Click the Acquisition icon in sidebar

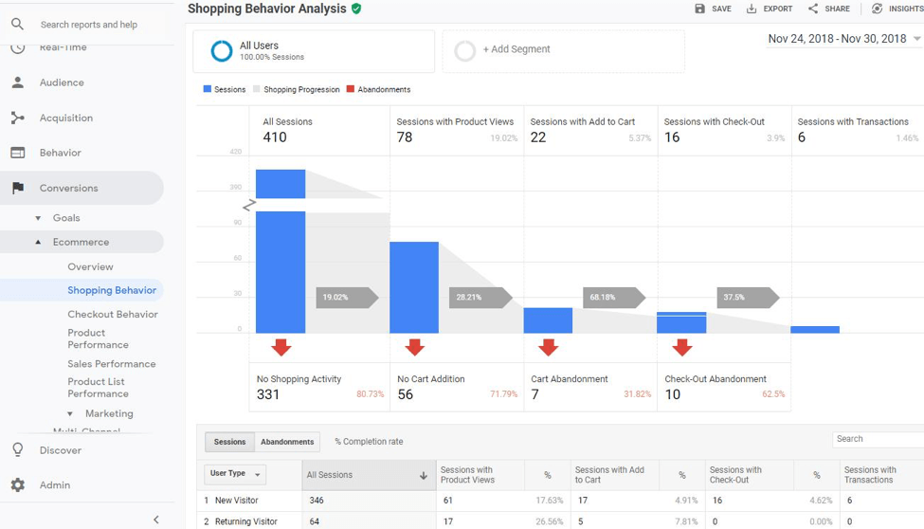pyautogui.click(x=18, y=118)
